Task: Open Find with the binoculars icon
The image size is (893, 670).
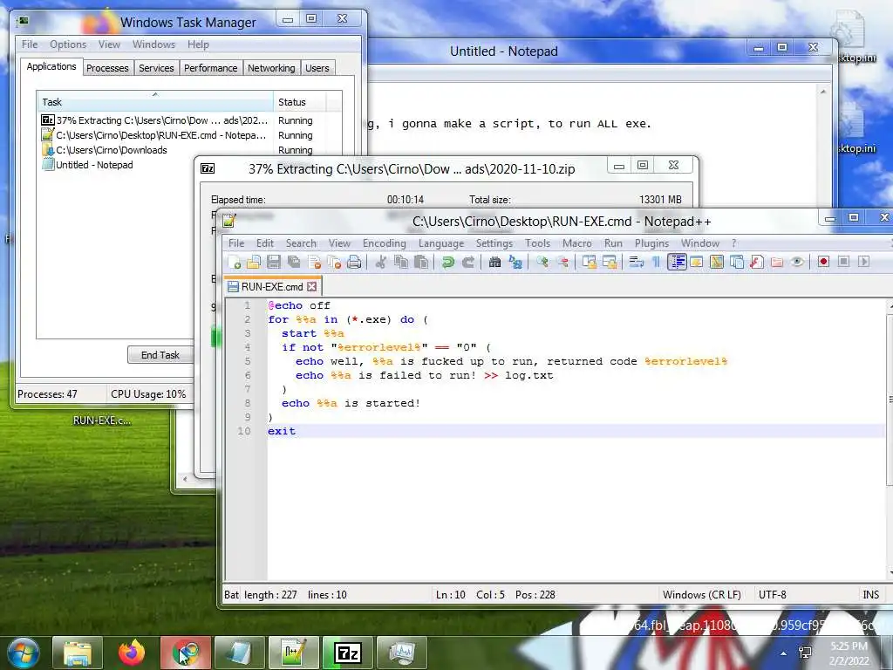Action: (x=495, y=262)
